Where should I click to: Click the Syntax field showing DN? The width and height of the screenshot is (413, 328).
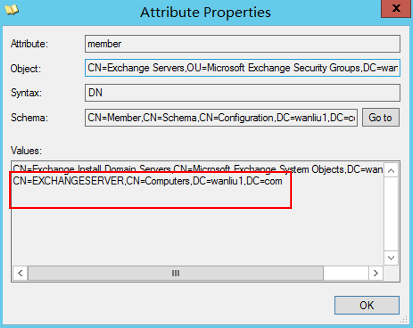point(242,93)
